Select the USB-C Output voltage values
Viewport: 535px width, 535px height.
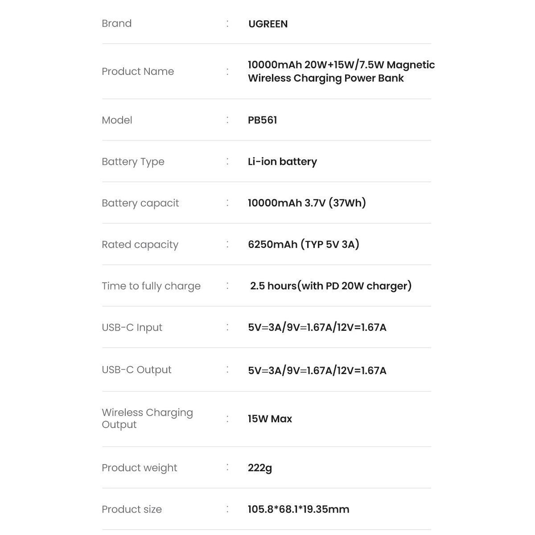317,370
